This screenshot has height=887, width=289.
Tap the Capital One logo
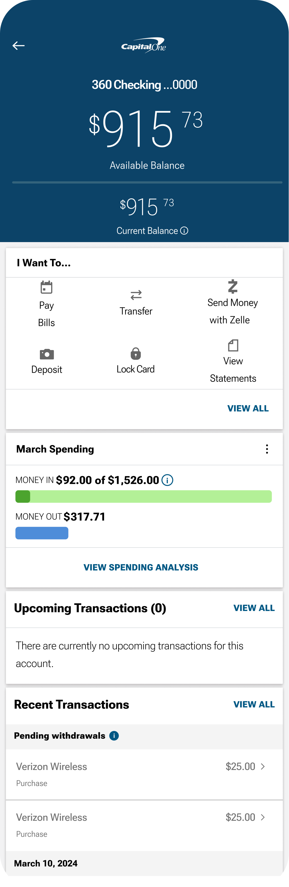[144, 45]
